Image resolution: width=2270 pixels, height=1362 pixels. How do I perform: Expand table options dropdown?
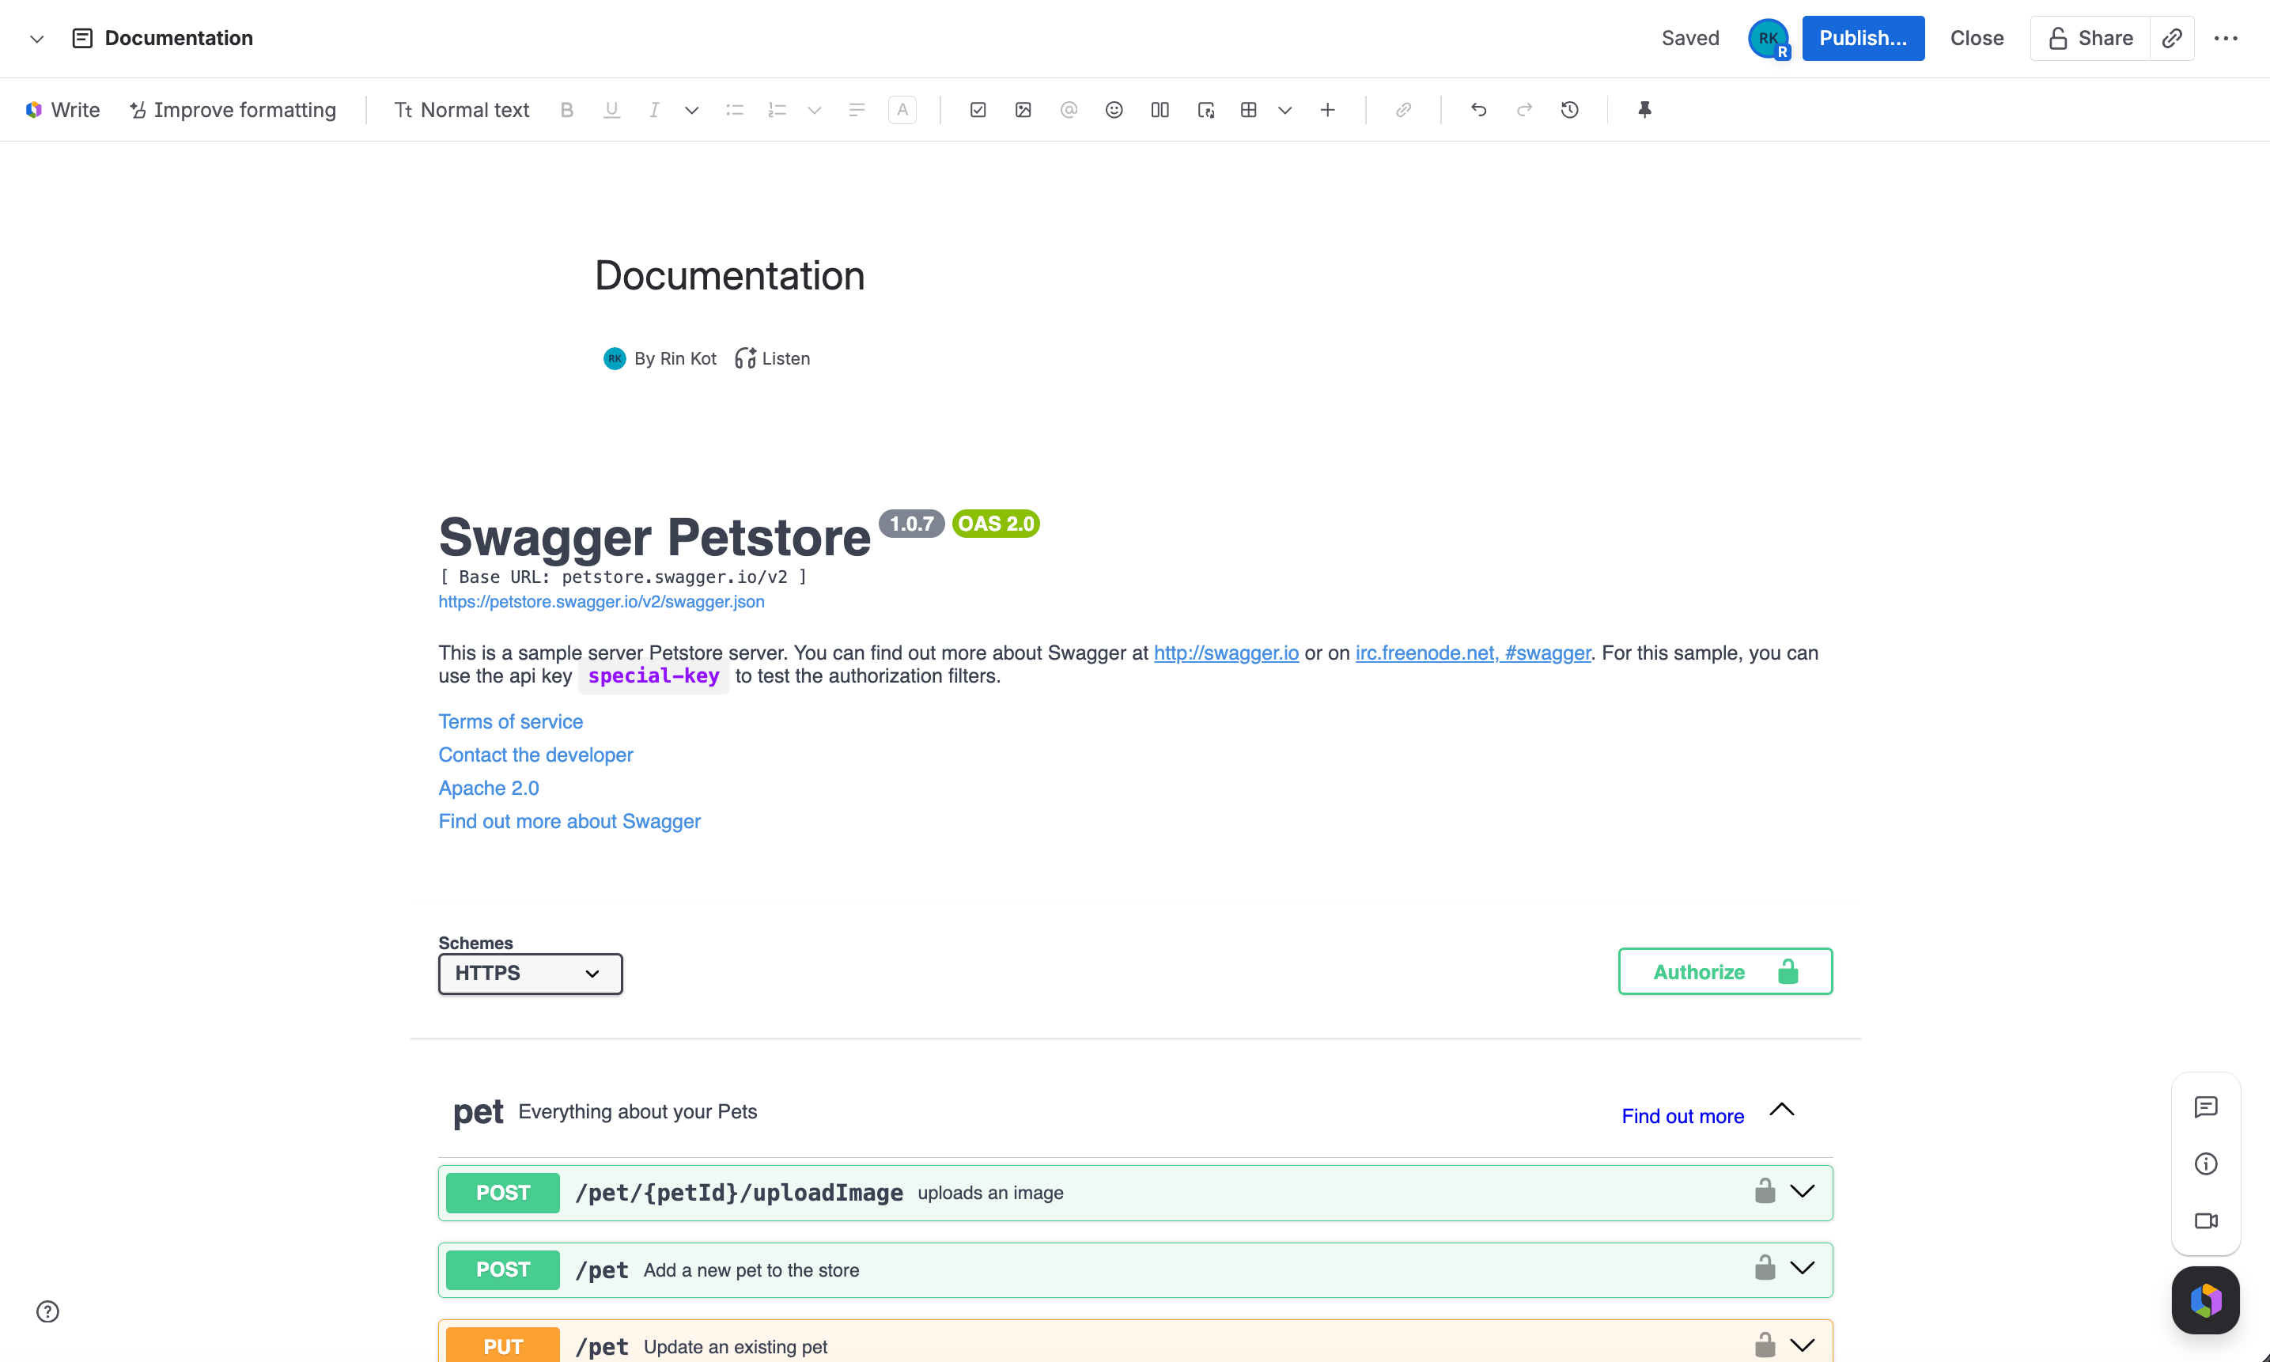(1284, 110)
